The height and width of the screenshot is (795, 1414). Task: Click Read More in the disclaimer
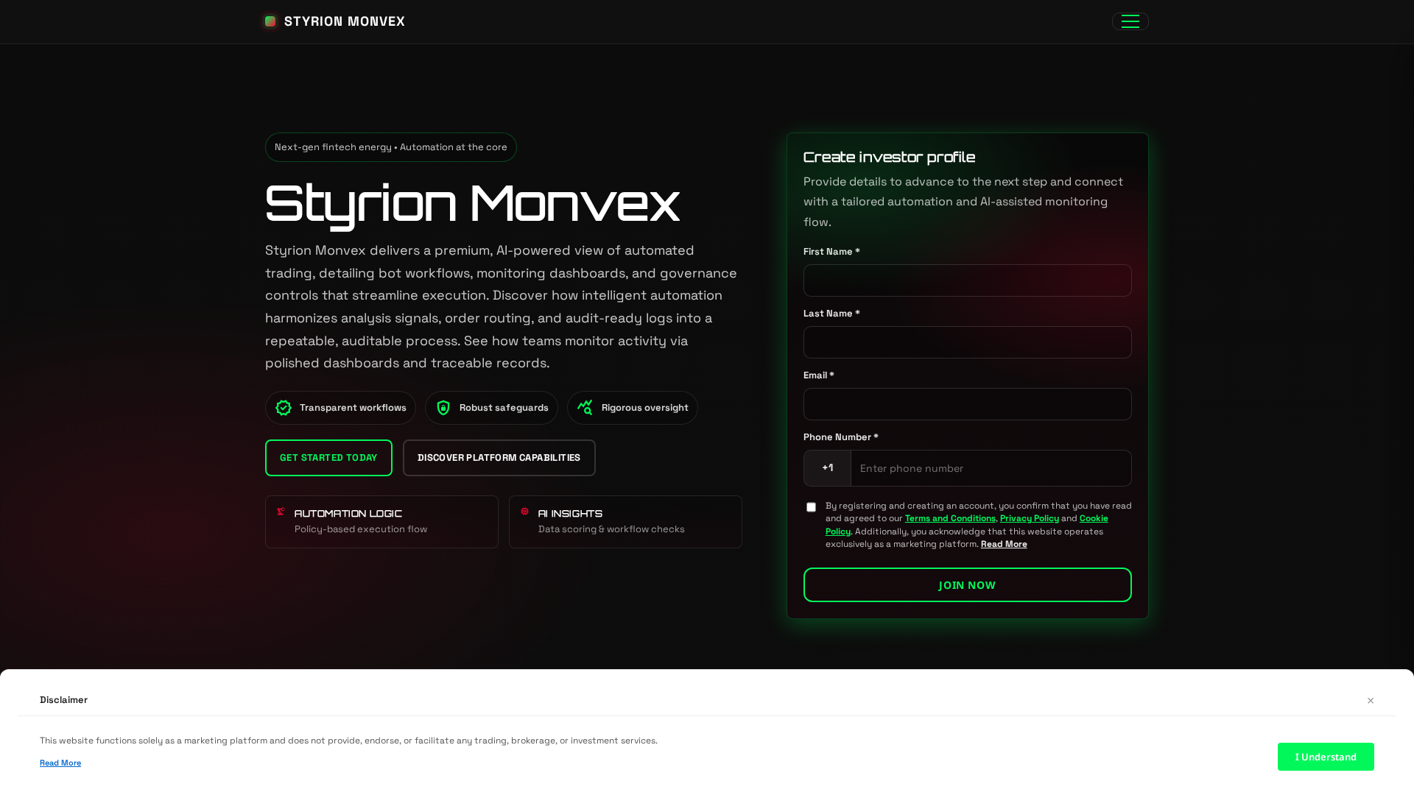pos(60,763)
